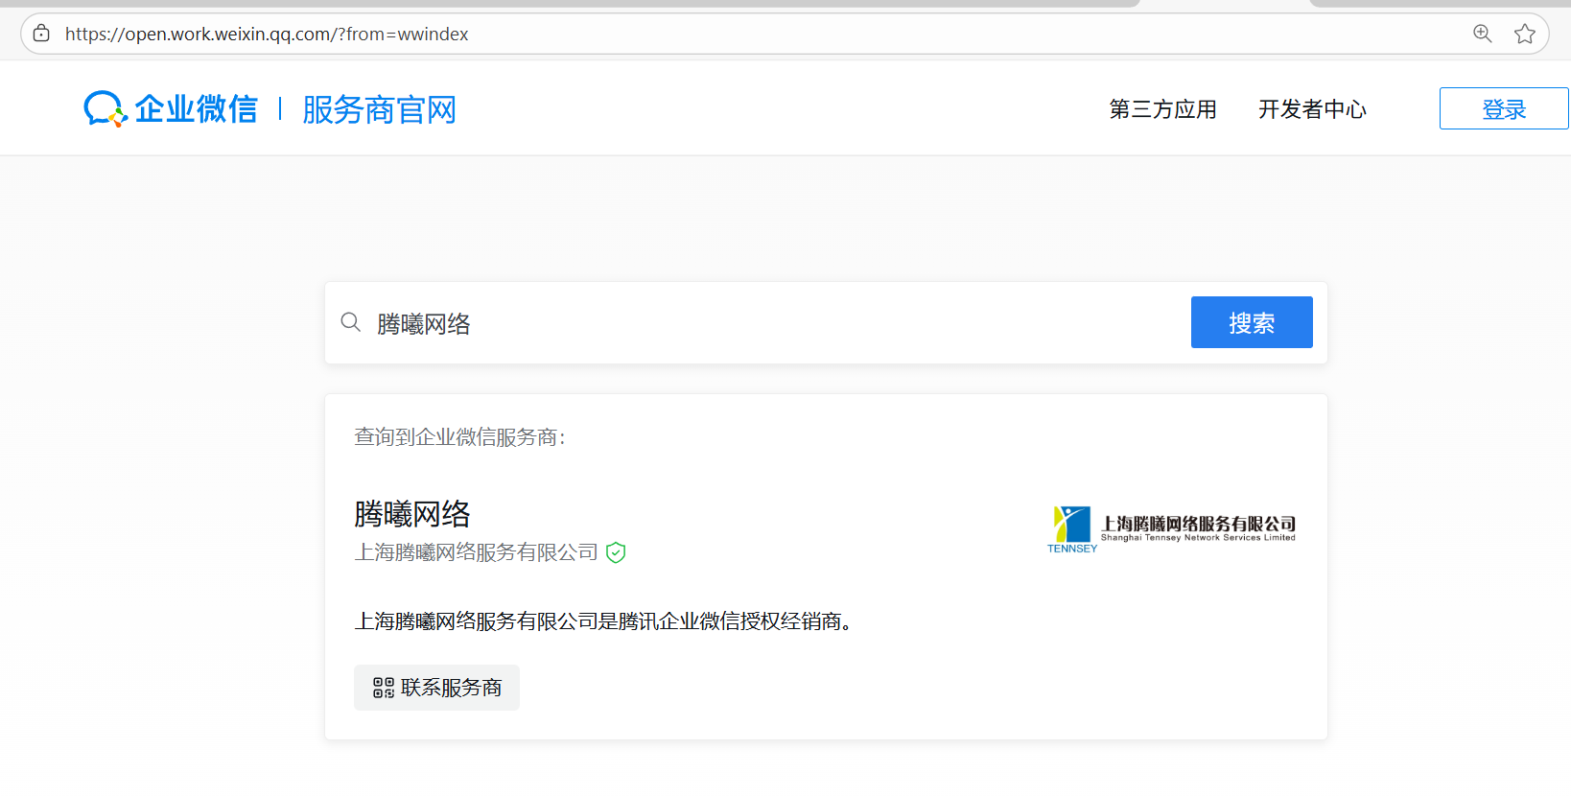This screenshot has height=796, width=1571.
Task: Open the 服务商官网 header link
Action: pos(379,110)
